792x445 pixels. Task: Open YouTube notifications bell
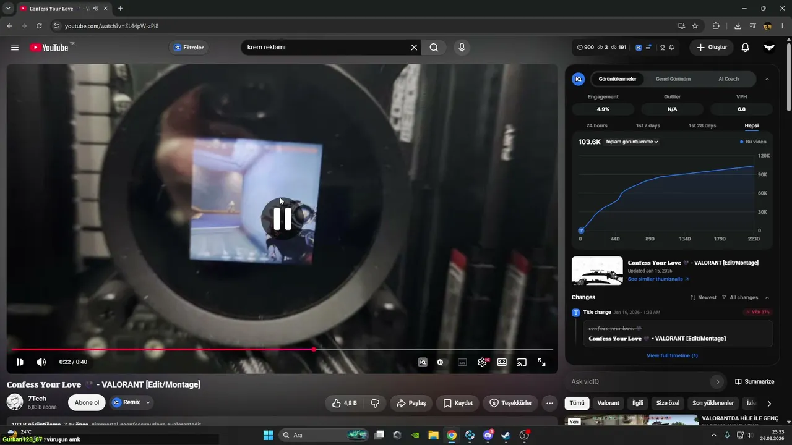tap(746, 48)
